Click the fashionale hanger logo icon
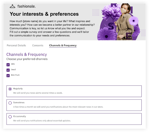Screen dimensions: 149x132 (13, 6)
